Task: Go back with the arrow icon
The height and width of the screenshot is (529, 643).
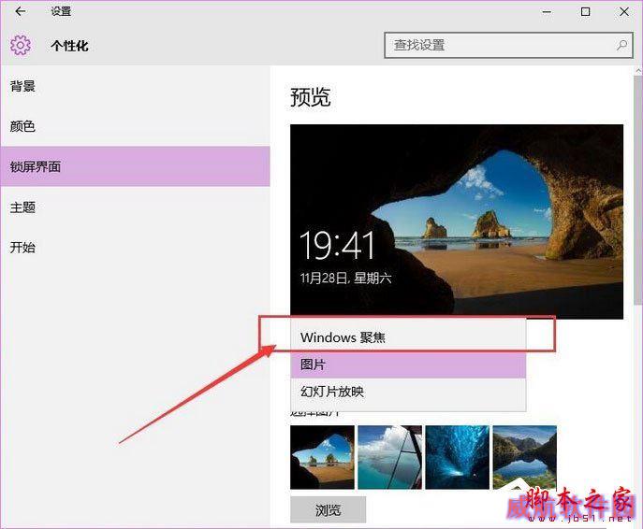Action: pyautogui.click(x=20, y=11)
